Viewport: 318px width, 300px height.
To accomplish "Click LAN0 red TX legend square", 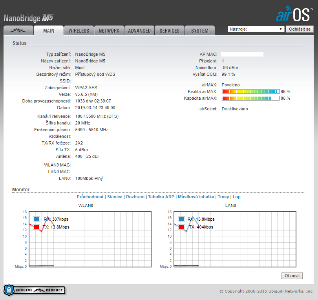I will point(181,227).
